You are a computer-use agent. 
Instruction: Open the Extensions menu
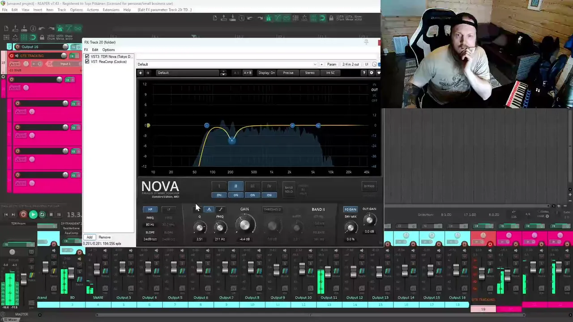(x=111, y=10)
